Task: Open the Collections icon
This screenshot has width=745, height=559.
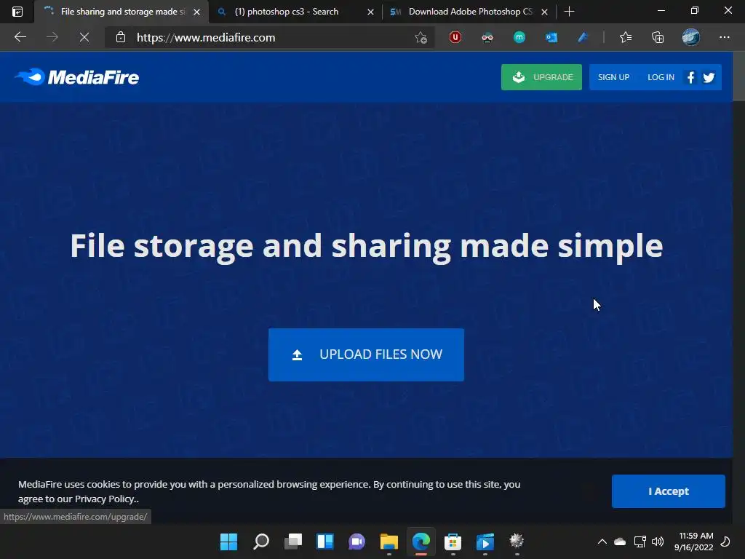Action: click(658, 37)
